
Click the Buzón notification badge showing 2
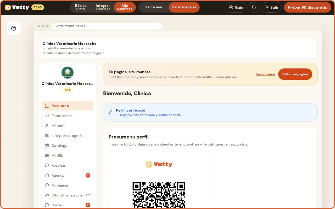pyautogui.click(x=88, y=205)
